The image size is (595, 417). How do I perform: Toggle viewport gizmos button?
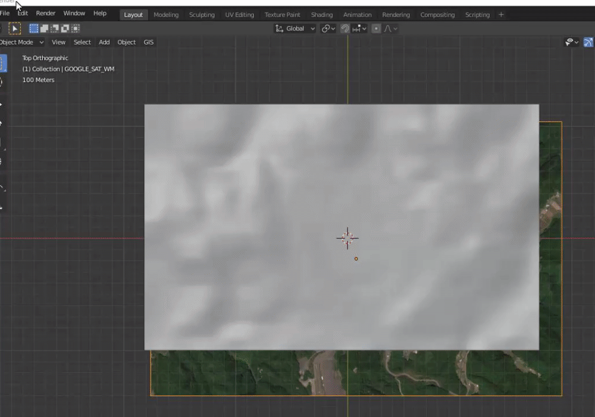[x=588, y=42]
